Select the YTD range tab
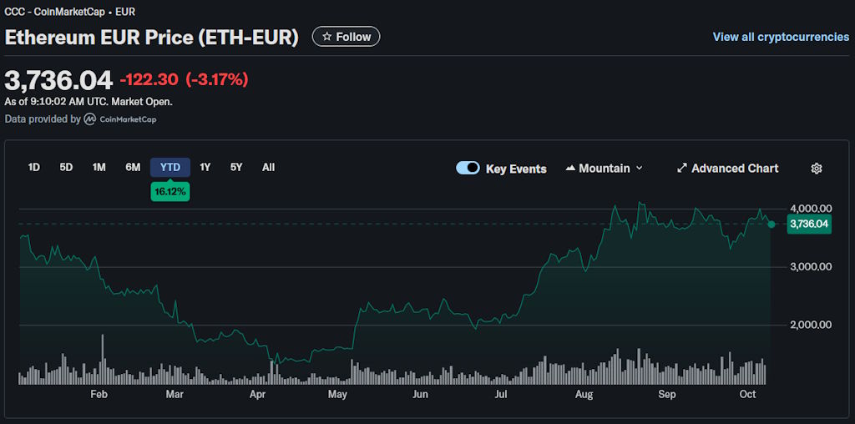 click(170, 168)
